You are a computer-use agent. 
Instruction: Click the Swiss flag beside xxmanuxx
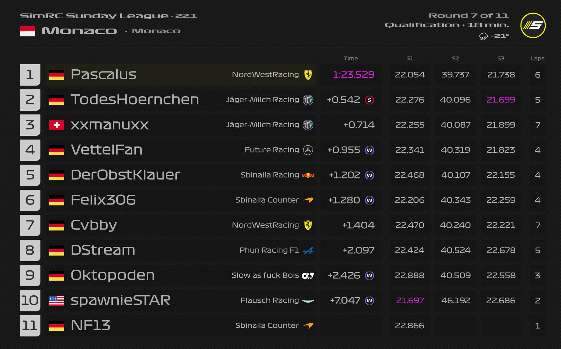[x=57, y=125]
